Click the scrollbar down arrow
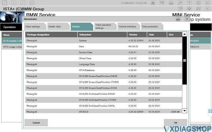212x132 pixels. click(185, 111)
